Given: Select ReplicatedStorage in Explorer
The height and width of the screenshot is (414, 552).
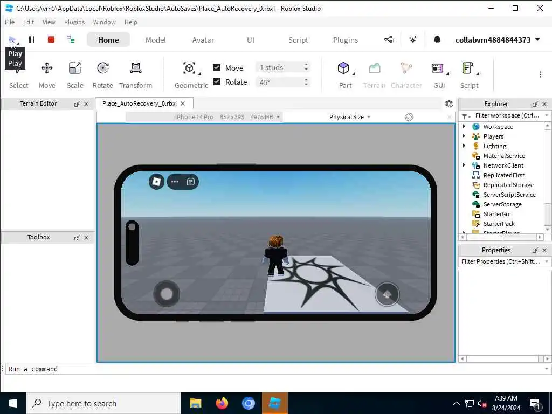Looking at the screenshot, I should 508,185.
